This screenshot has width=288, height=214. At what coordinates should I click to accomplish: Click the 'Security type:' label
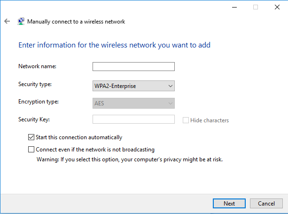(x=35, y=84)
